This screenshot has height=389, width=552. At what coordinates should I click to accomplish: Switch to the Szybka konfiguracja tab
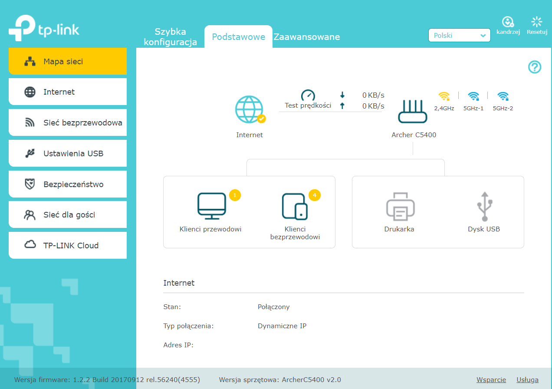point(171,37)
